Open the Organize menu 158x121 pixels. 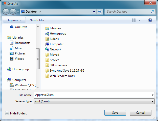click(x=14, y=20)
